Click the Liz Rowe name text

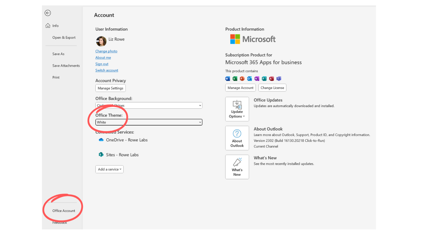(117, 39)
